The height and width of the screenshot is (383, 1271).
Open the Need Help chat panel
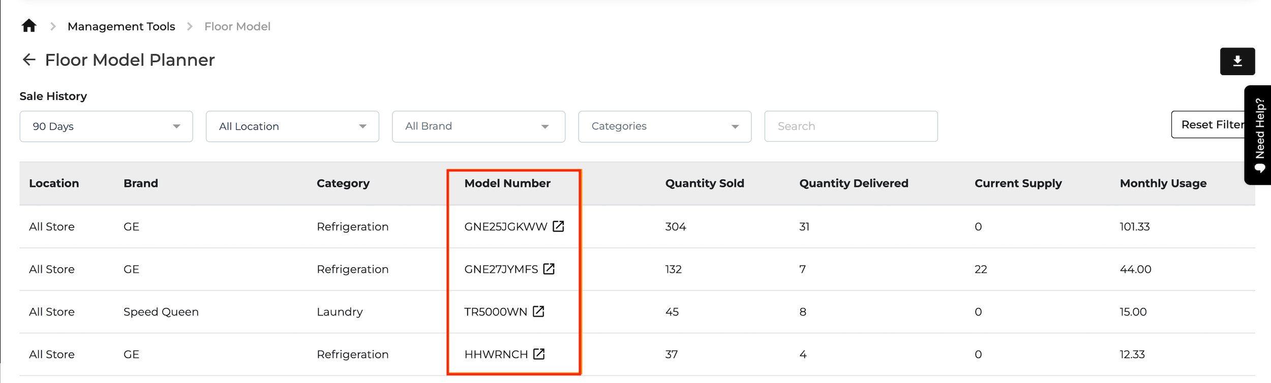(x=1259, y=135)
